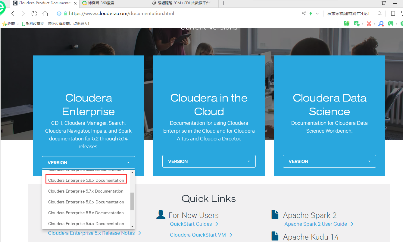Expand the translate extension dropdown arrow
Image resolution: width=403 pixels, height=242 pixels.
(362, 24)
